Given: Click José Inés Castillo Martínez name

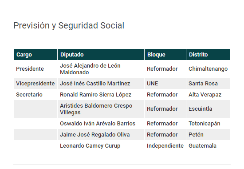Looking at the screenshot, I should pyautogui.click(x=95, y=83).
